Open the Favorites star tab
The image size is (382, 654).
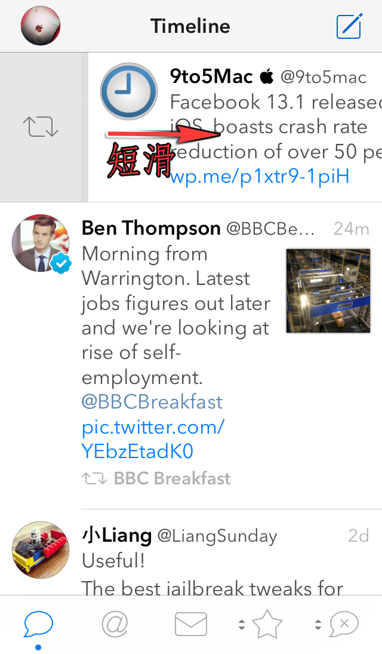[x=267, y=625]
